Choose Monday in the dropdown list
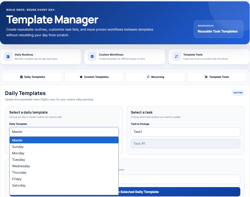 pos(64,153)
